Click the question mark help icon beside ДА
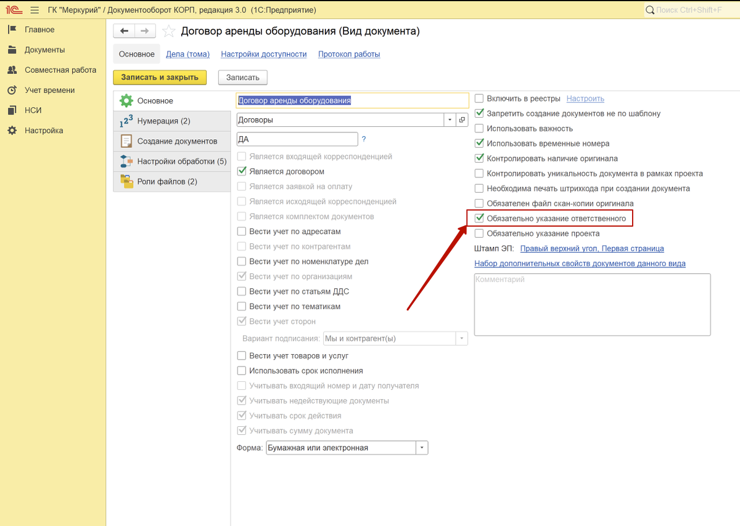 tap(364, 139)
